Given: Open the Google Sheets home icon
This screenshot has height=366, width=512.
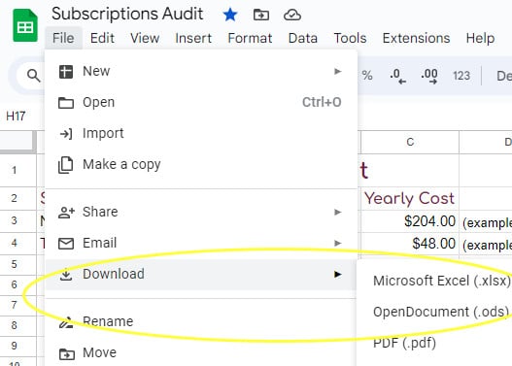Looking at the screenshot, I should click(x=25, y=25).
